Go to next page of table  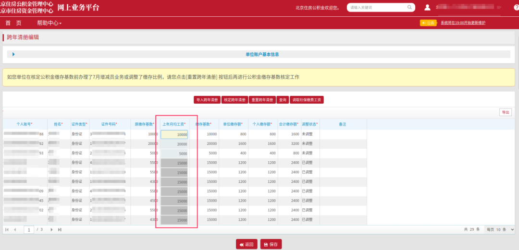pos(51,229)
